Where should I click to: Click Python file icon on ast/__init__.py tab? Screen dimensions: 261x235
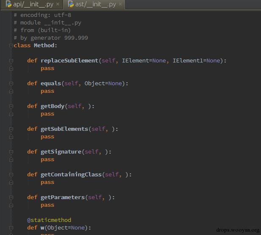pos(71,4)
